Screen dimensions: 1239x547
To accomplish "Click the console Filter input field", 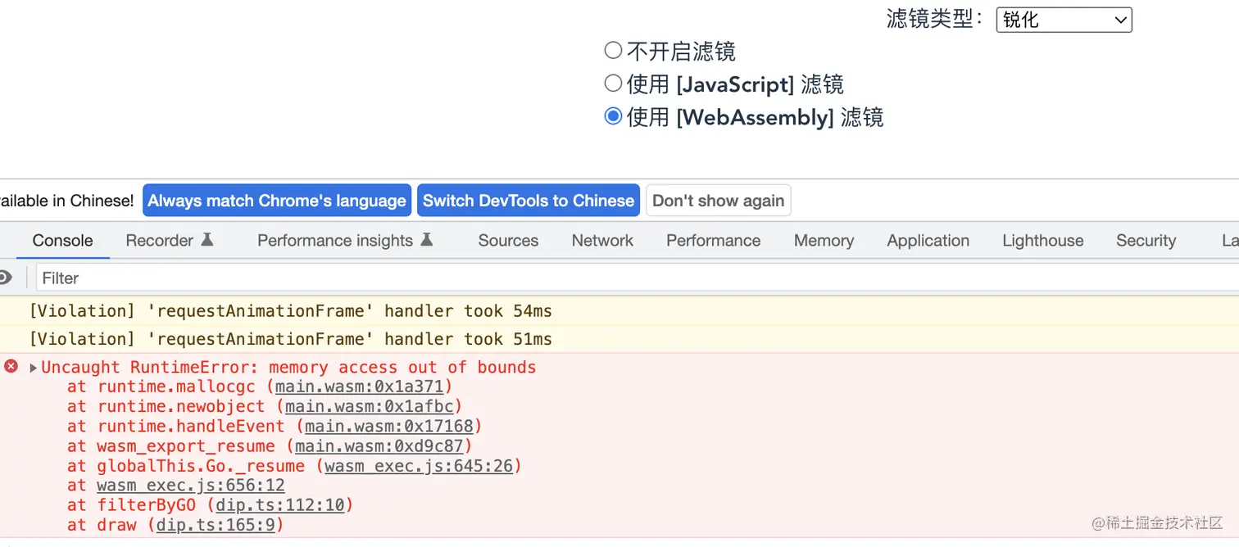I will pyautogui.click(x=574, y=278).
